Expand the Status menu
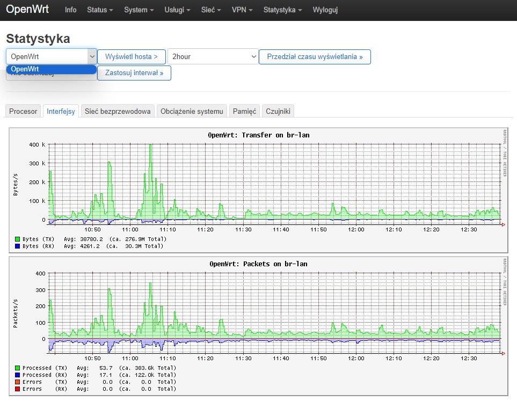Image resolution: width=517 pixels, height=401 pixels. [x=100, y=10]
